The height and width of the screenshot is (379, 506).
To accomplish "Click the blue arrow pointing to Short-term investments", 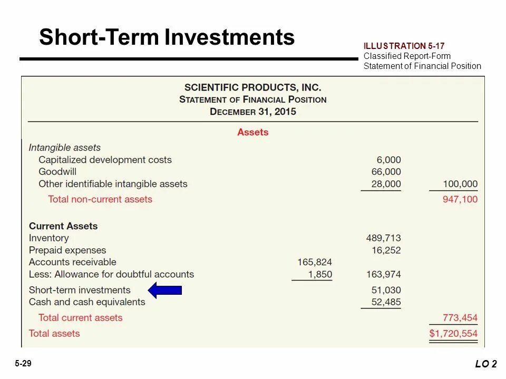I will (x=165, y=290).
